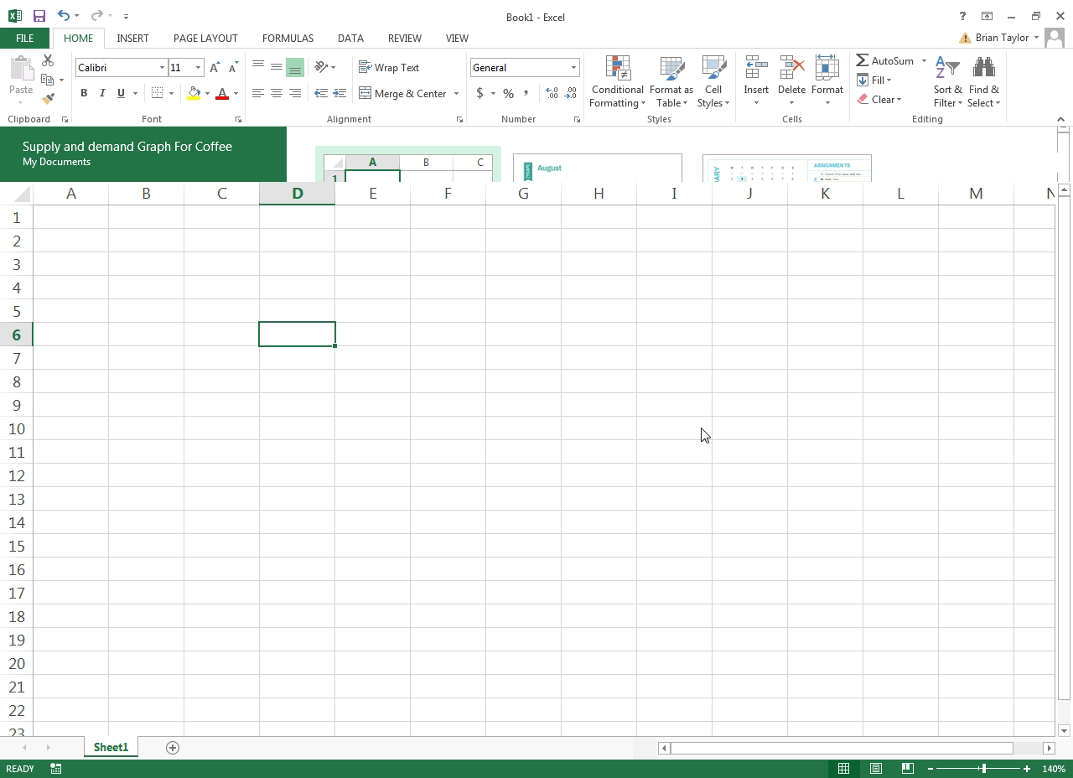Toggle Align Left horizontal alignment
This screenshot has width=1073, height=778.
(258, 93)
